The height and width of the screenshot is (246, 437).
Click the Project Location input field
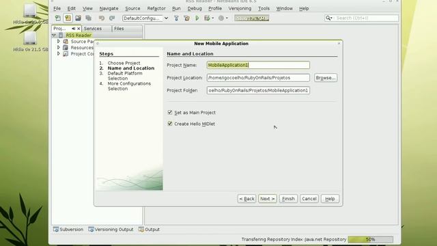pos(258,77)
